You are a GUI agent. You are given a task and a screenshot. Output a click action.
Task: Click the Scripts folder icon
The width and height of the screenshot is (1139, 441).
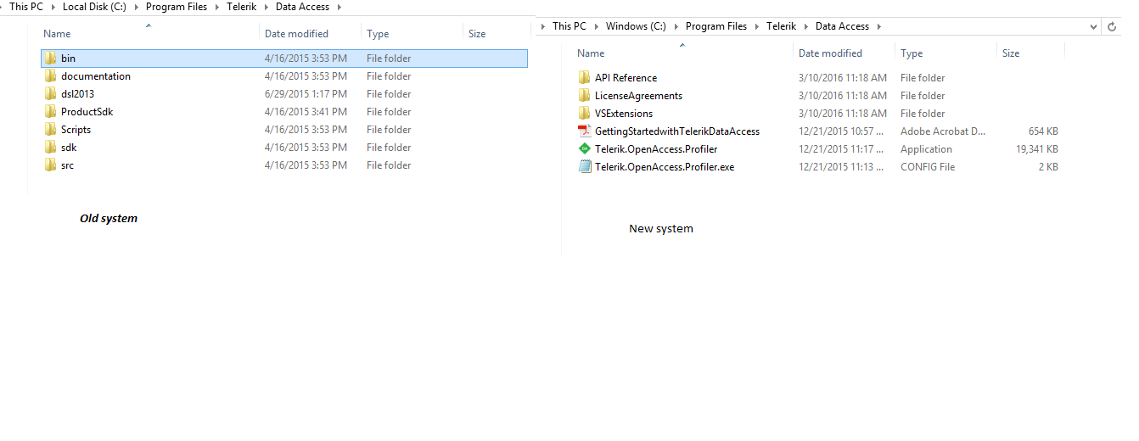coord(50,130)
